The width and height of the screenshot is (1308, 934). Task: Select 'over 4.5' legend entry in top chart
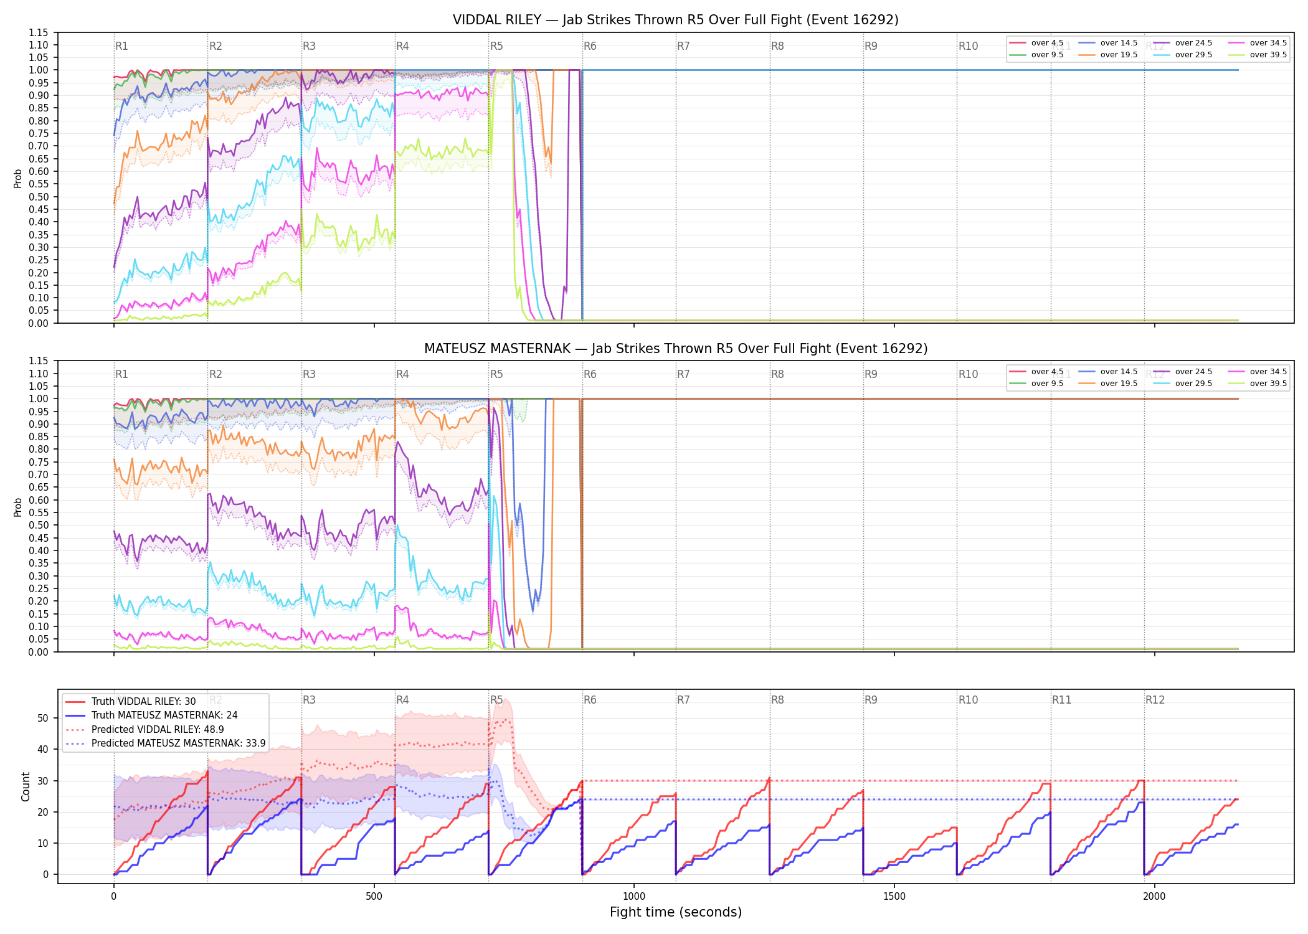click(1036, 43)
